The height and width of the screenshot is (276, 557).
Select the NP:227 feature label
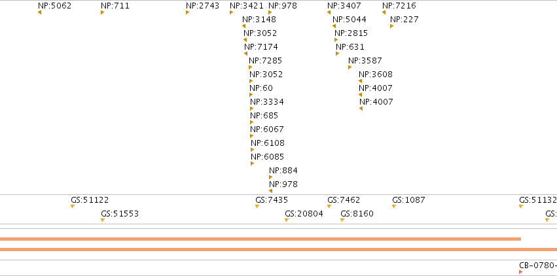pyautogui.click(x=404, y=20)
